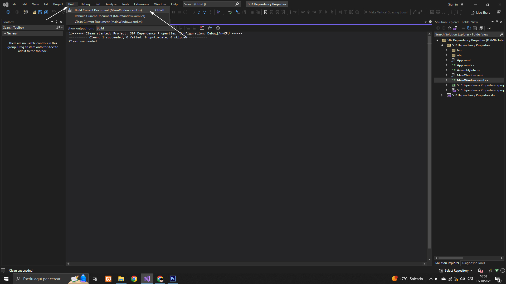
Task: Switch to Diagnostic Tools tab
Action: pyautogui.click(x=473, y=263)
